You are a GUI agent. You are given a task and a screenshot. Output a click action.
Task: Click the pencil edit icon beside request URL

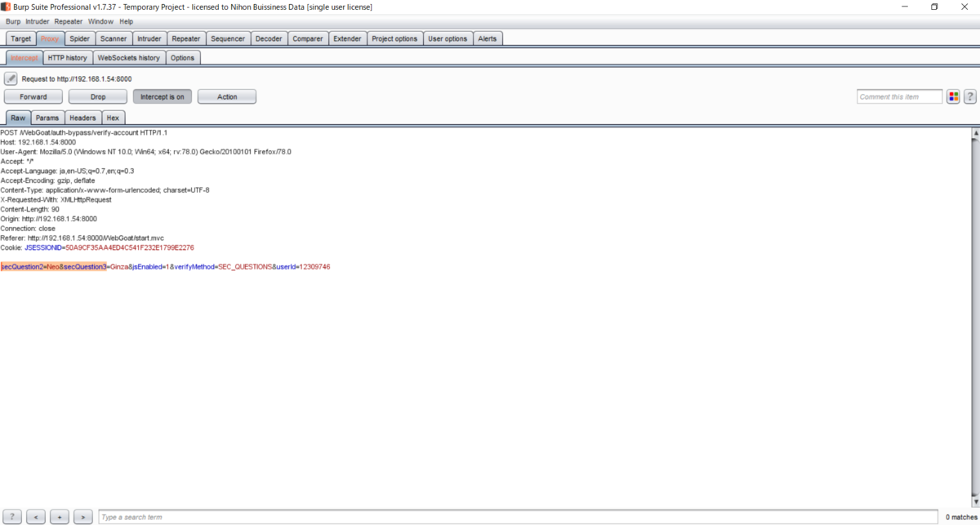tap(11, 78)
